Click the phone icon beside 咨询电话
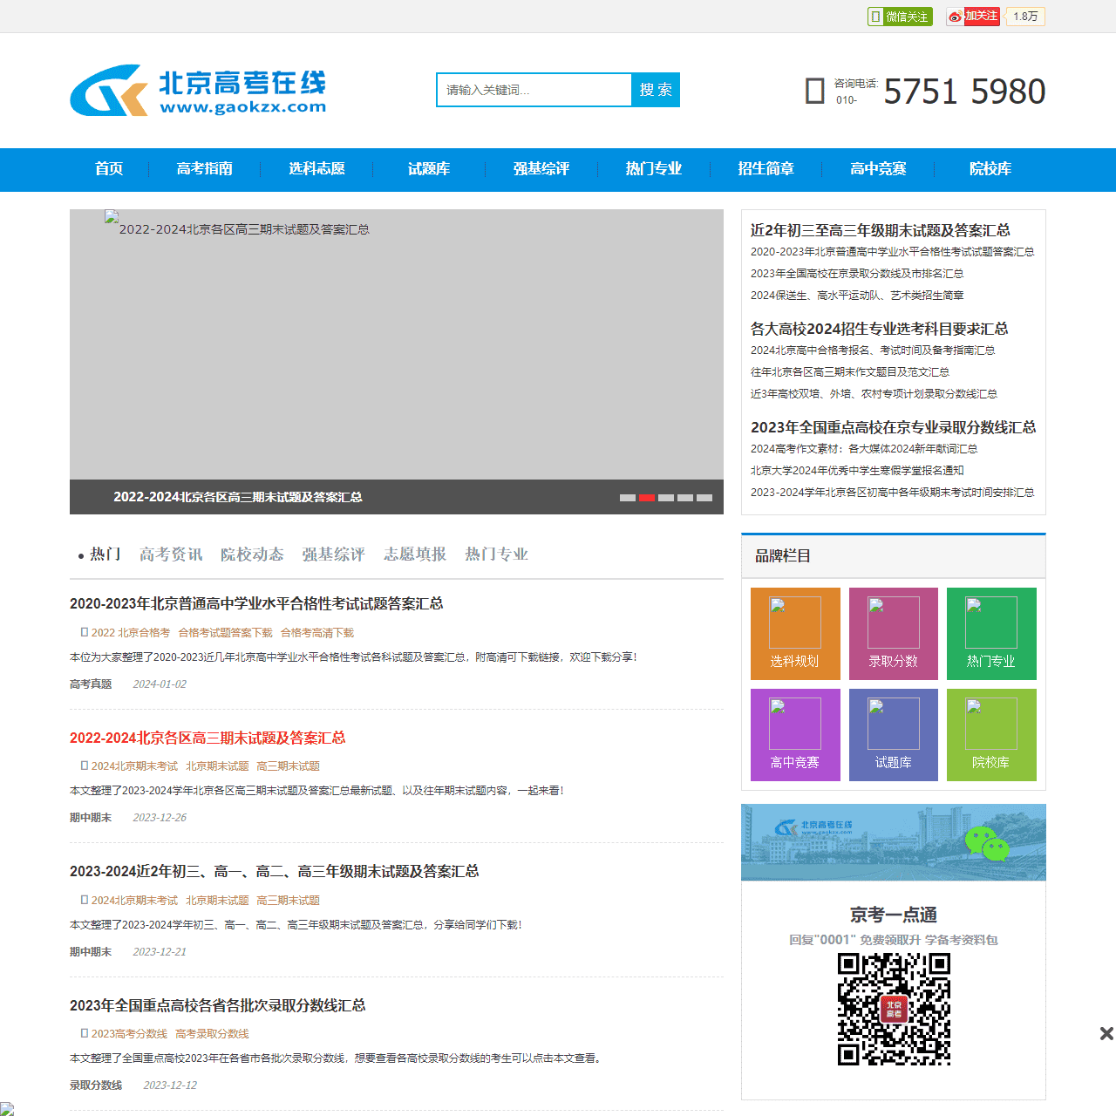The image size is (1116, 1116). coord(815,91)
